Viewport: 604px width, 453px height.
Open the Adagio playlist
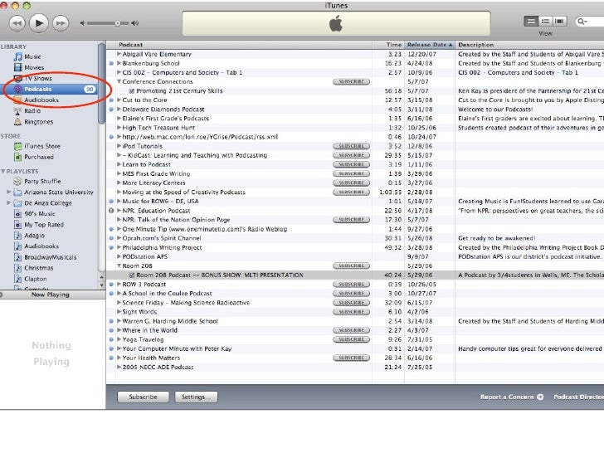coord(34,236)
